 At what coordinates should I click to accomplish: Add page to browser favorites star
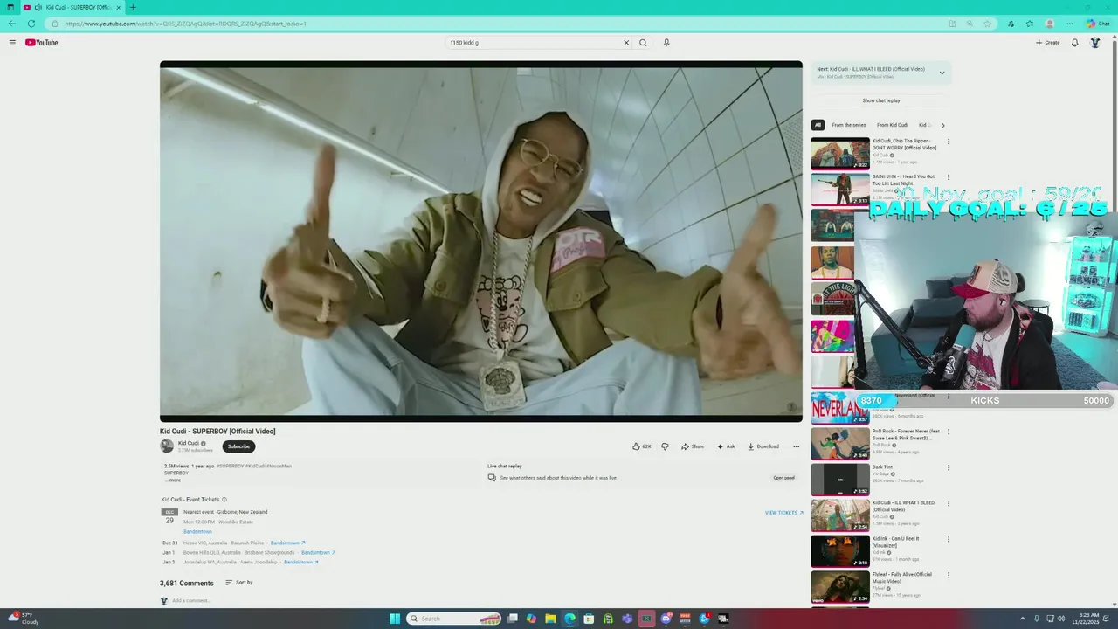pos(988,24)
